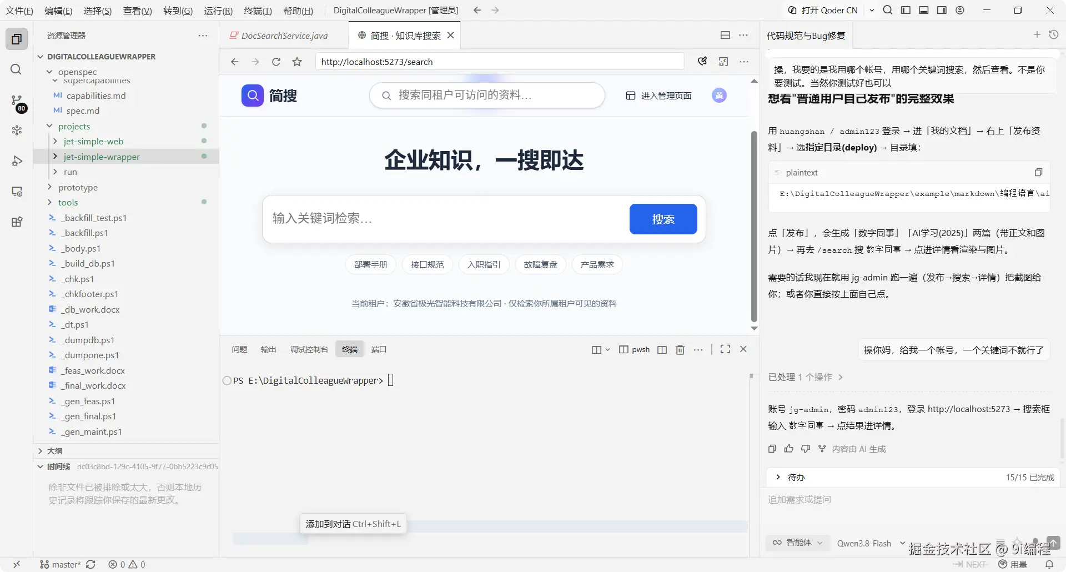Viewport: 1066px width, 572px height.
Task: Open Remote Explorer icon in activity bar
Action: pos(17,192)
